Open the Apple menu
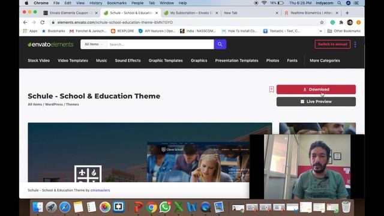The width and height of the screenshot is (384, 216). (x=26, y=3)
